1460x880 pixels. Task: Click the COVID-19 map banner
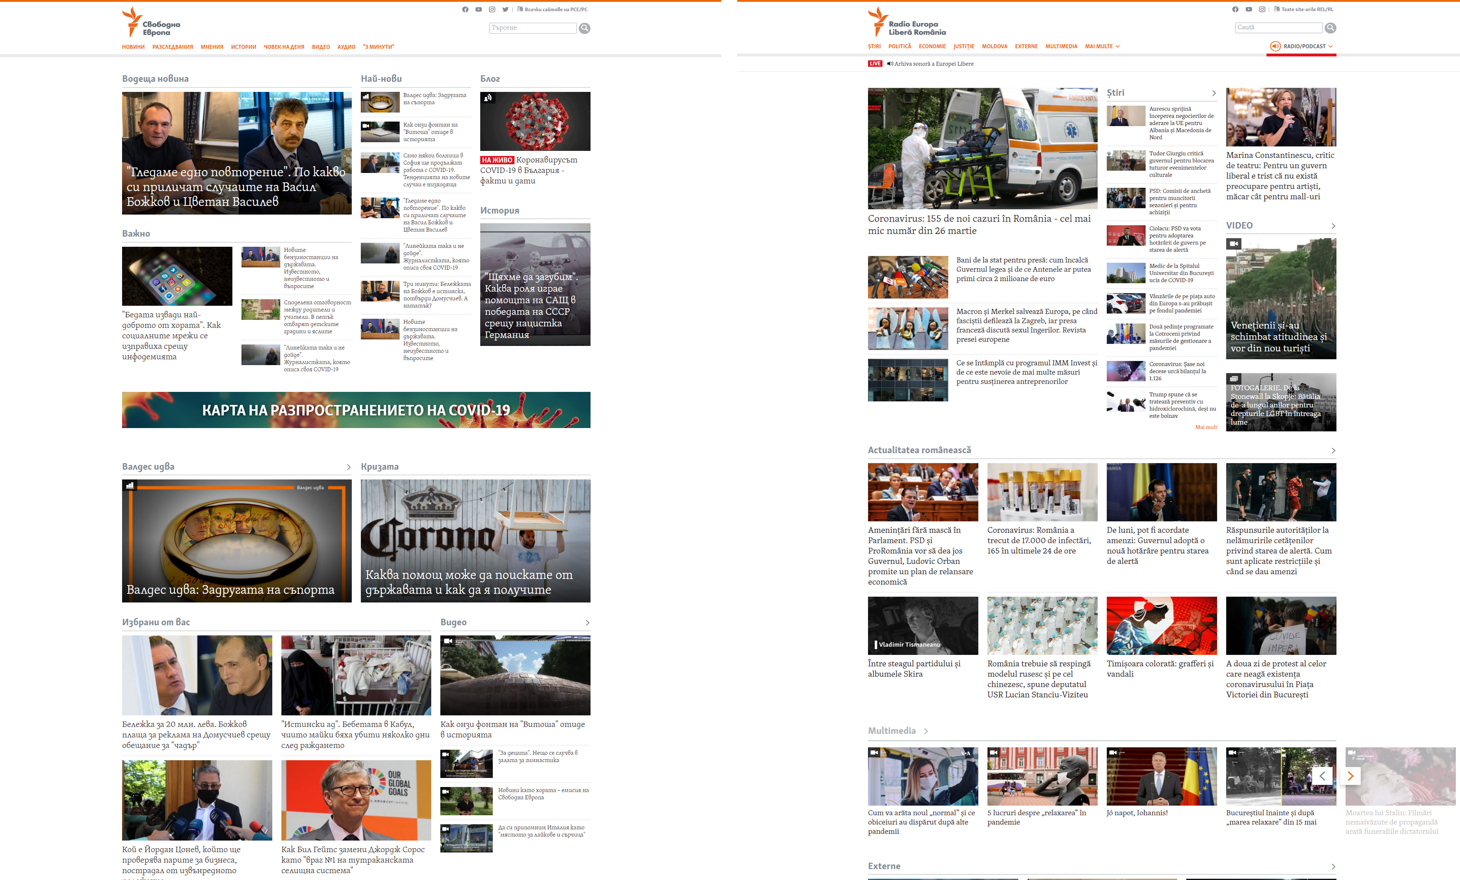coord(356,410)
